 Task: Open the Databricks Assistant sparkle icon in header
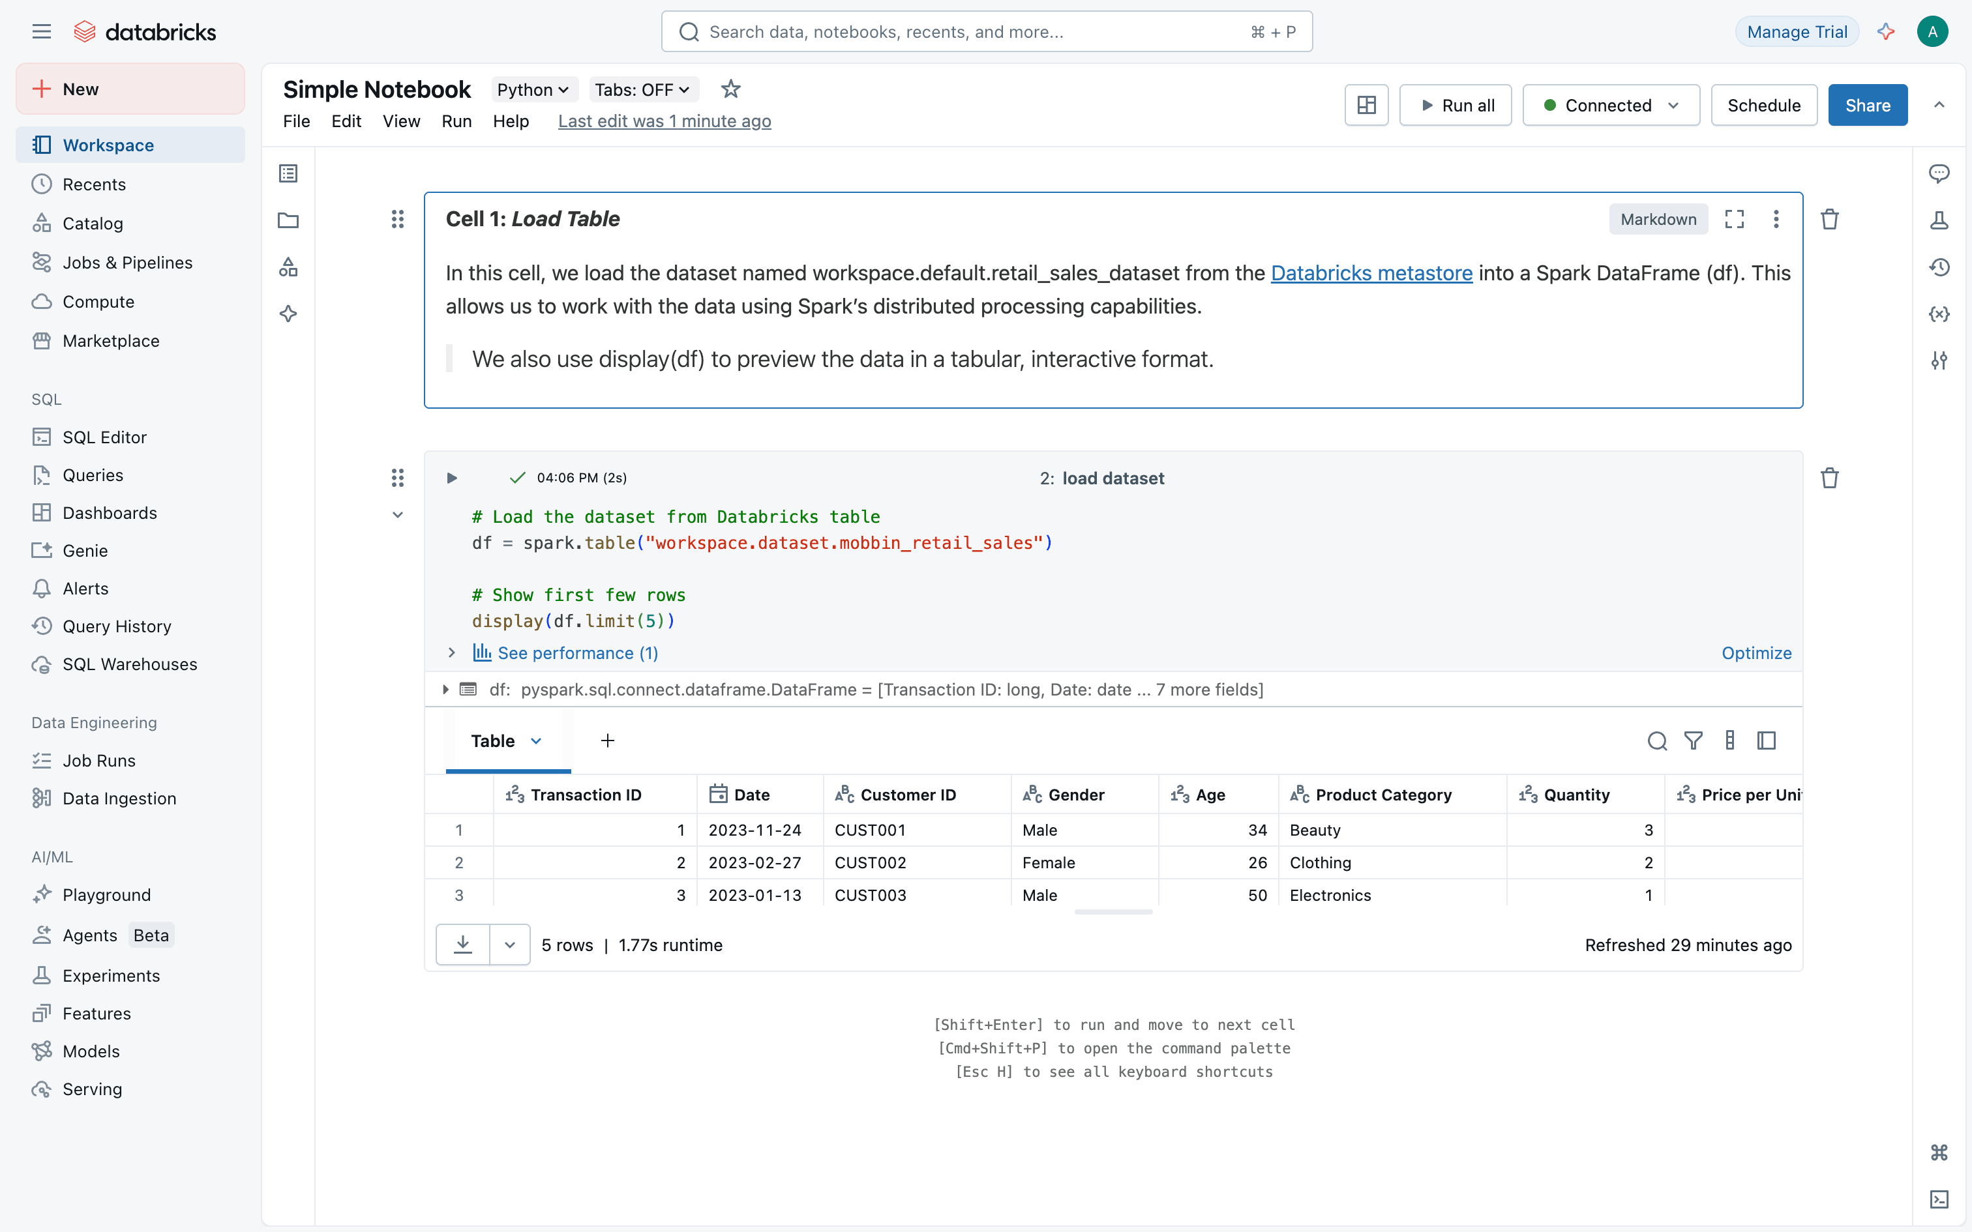tap(1886, 32)
